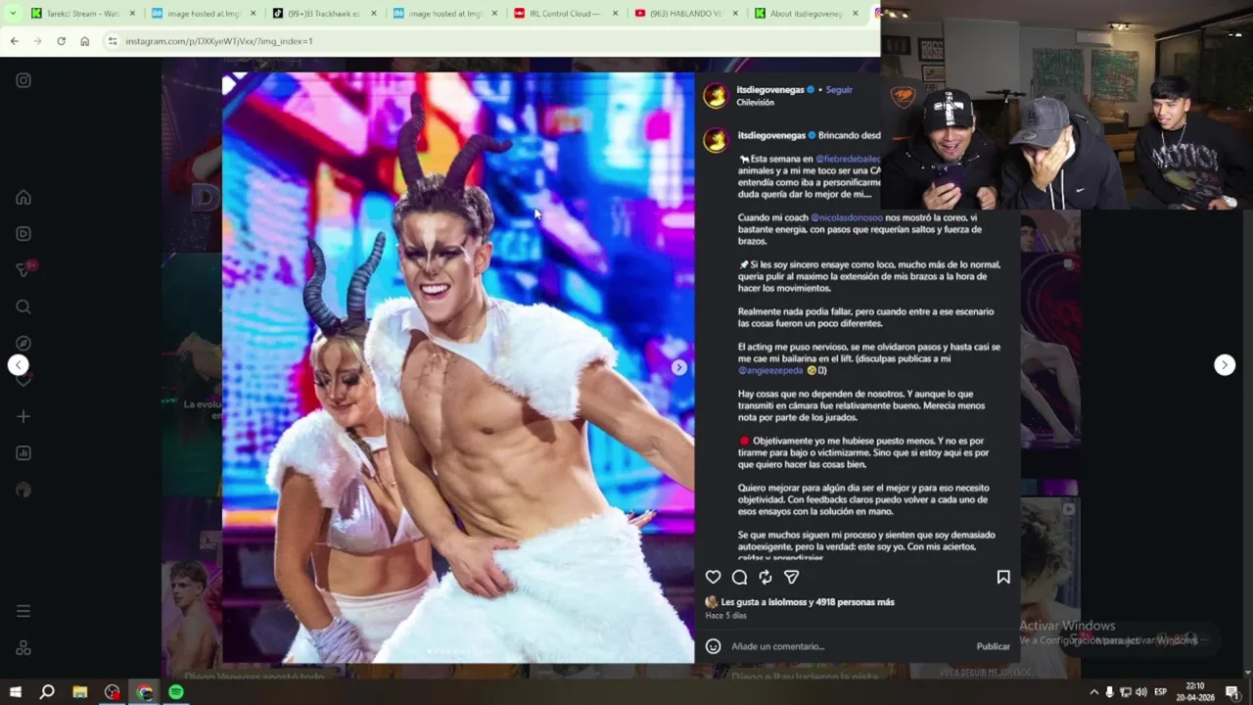Click the Seguir follow button

839,90
